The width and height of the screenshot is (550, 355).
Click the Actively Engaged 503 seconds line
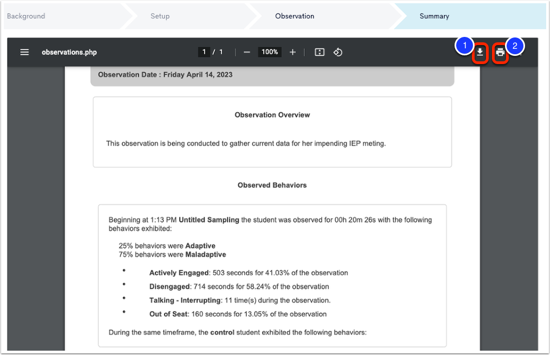point(248,273)
